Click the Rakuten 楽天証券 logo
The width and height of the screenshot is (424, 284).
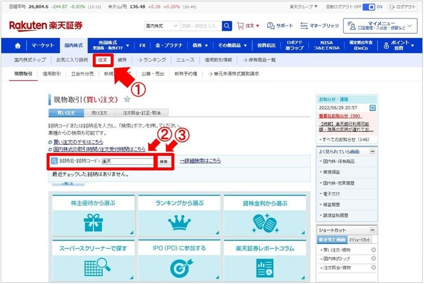[46, 26]
